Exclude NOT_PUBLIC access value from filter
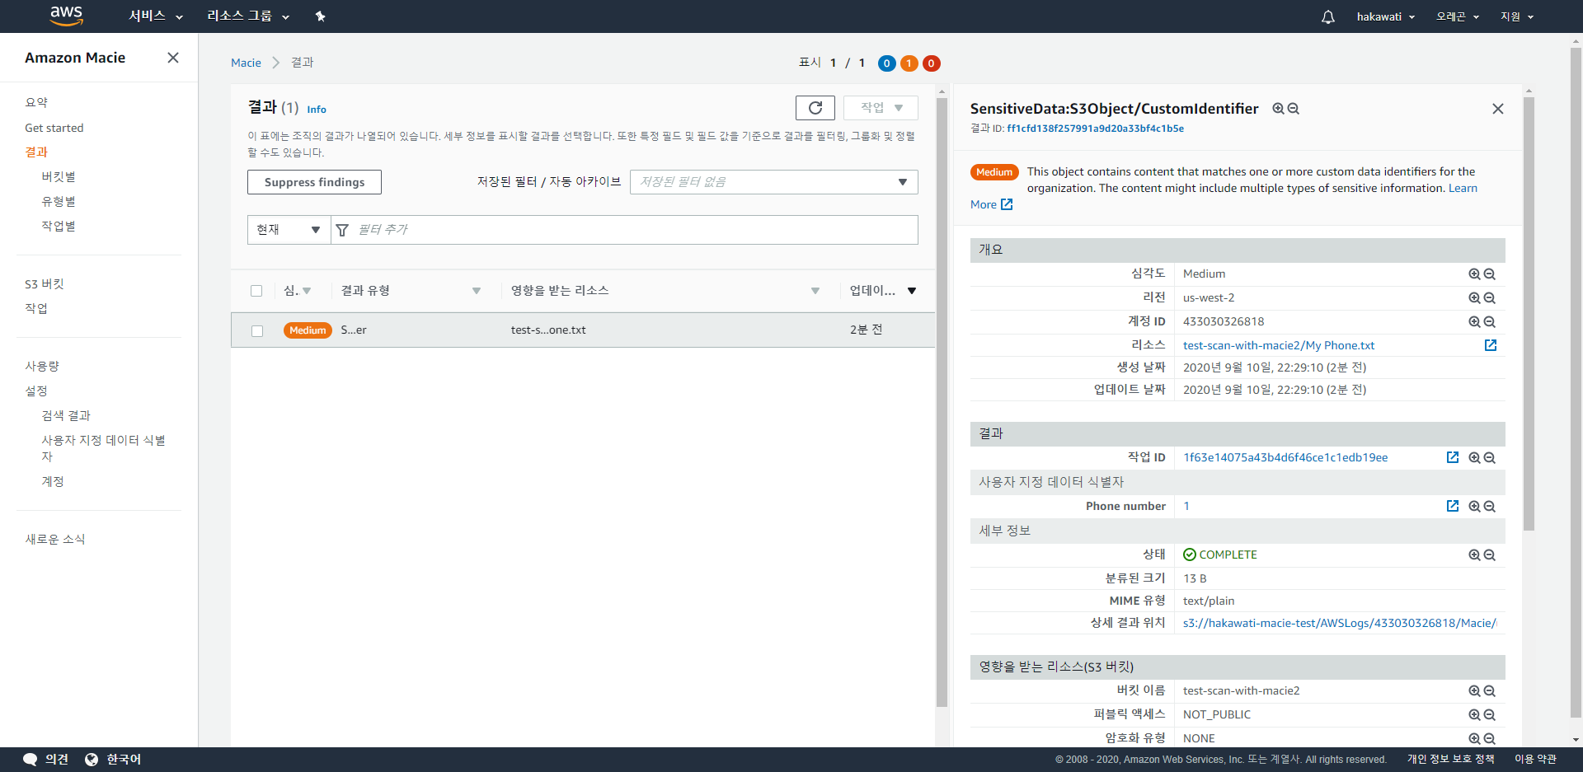The image size is (1583, 772). point(1490,715)
